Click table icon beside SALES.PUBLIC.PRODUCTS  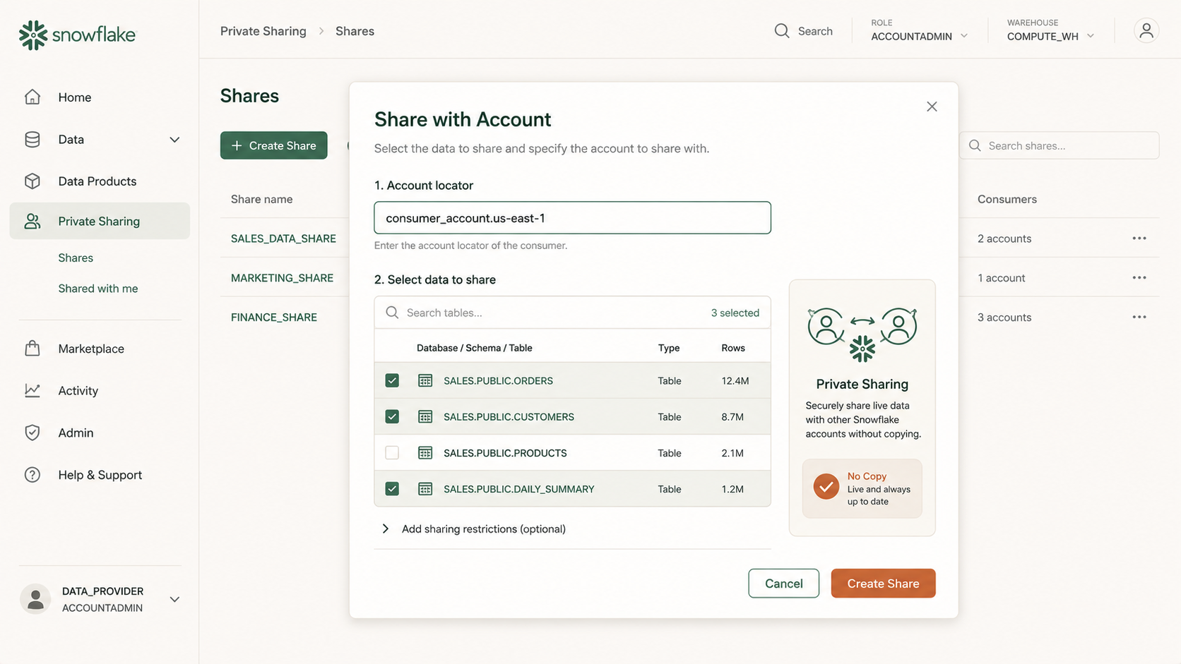point(425,452)
